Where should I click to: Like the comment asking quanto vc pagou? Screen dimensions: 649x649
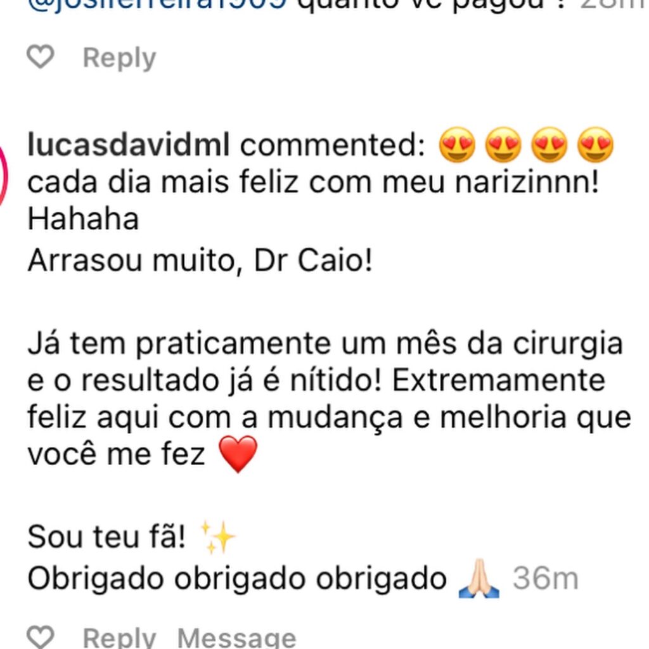[x=40, y=56]
